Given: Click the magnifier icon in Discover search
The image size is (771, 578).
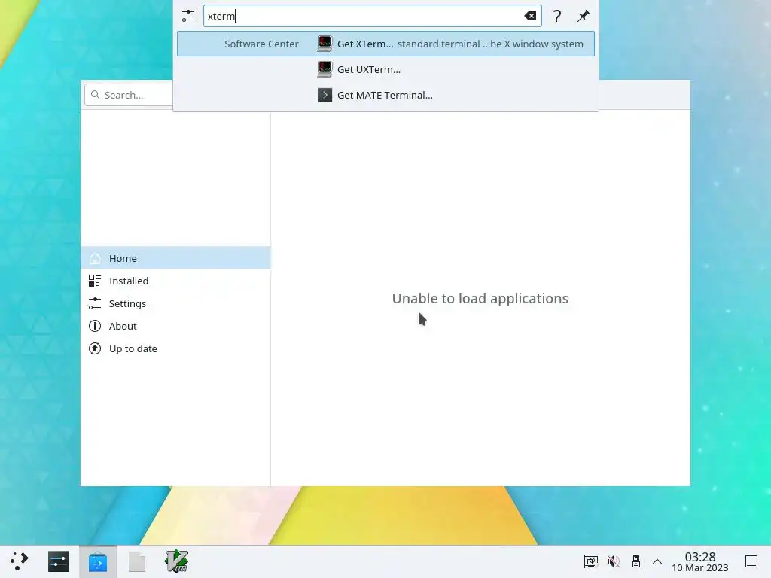Looking at the screenshot, I should coord(96,95).
